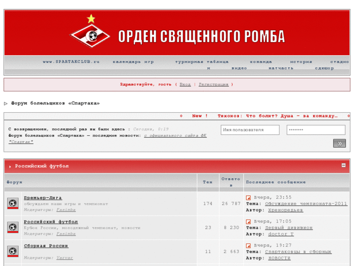Go to last post icon next to Вчера, 17:05
Screen dimensions: 354x266
click(248, 222)
